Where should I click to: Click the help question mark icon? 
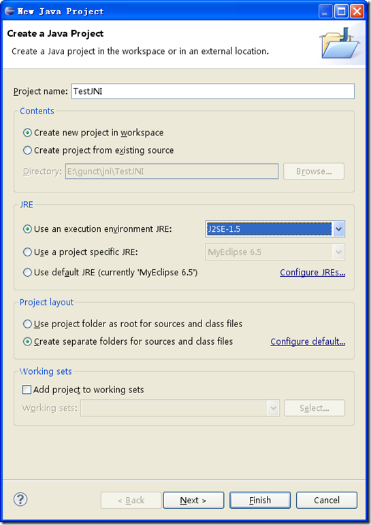tap(20, 499)
